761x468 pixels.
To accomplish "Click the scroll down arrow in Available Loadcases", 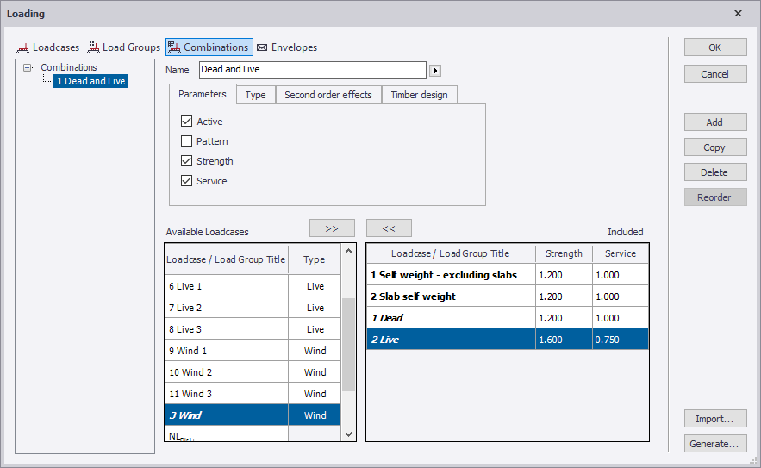I will [x=348, y=434].
